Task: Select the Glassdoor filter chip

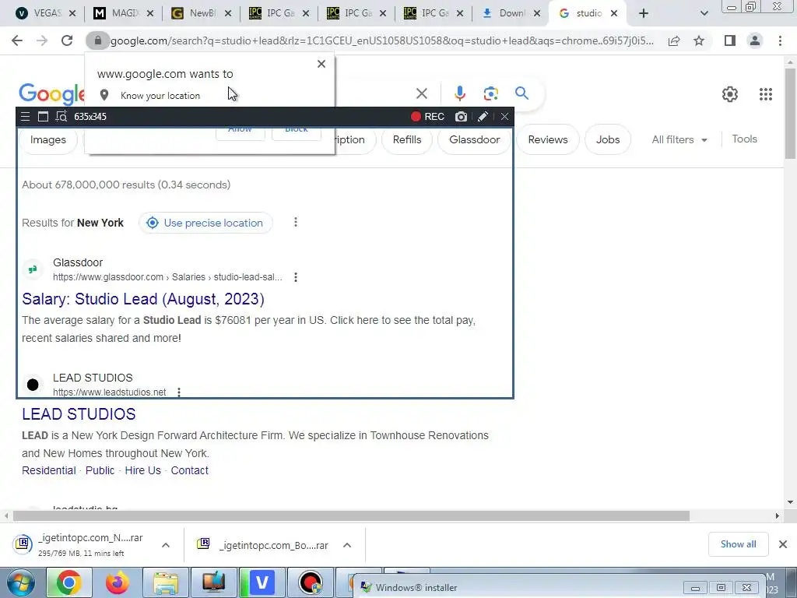Action: click(x=474, y=140)
